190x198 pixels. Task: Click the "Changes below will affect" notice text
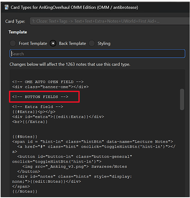pyautogui.click(x=70, y=64)
